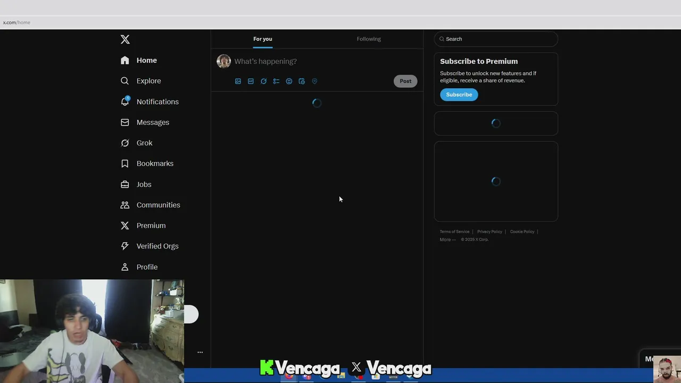The height and width of the screenshot is (383, 681).
Task: Open Premium in the sidebar
Action: click(143, 226)
